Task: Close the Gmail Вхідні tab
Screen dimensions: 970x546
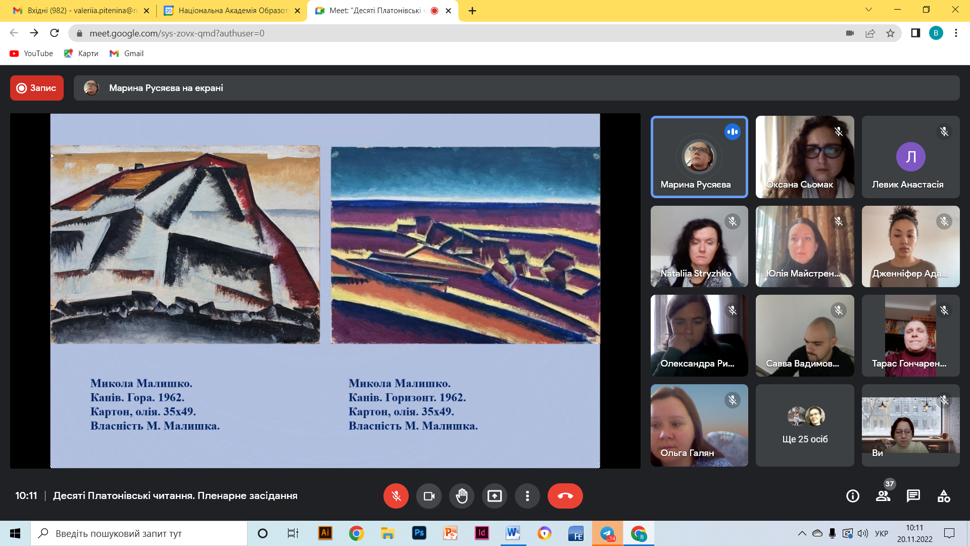Action: [147, 11]
